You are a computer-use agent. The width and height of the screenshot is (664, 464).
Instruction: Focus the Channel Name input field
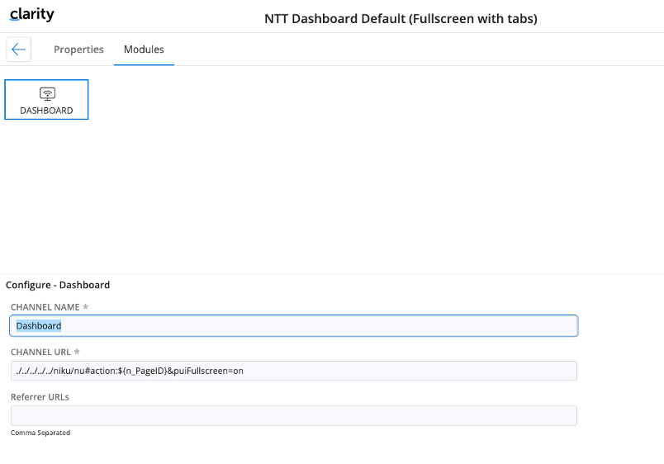pyautogui.click(x=293, y=326)
